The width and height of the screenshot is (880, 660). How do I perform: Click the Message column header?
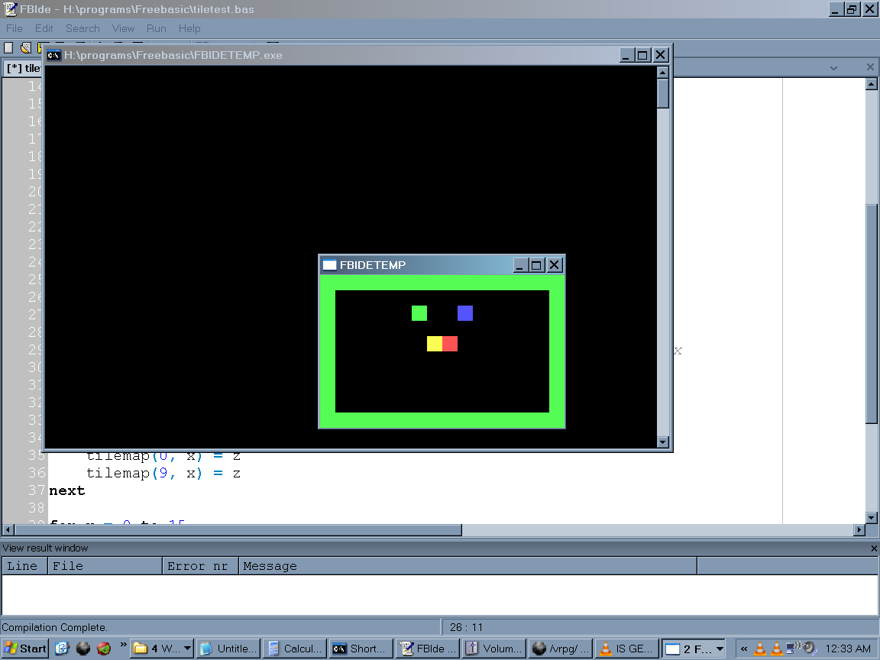tap(467, 566)
